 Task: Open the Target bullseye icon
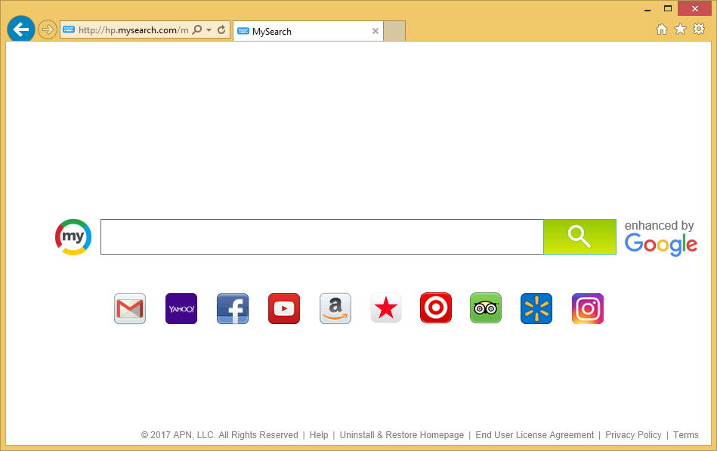[x=436, y=309]
